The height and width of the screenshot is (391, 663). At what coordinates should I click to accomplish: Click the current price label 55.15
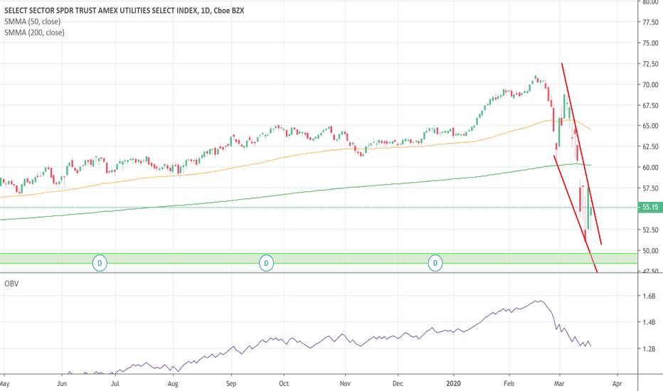tap(650, 207)
